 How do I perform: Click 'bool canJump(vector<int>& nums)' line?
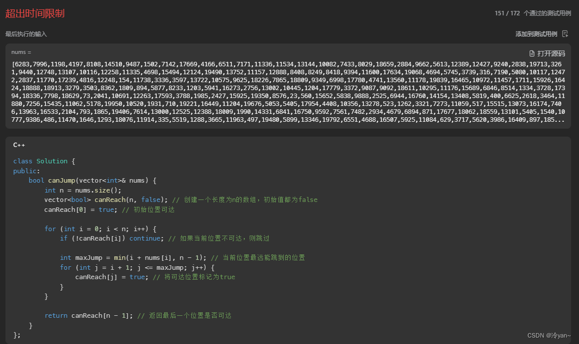[x=92, y=180]
